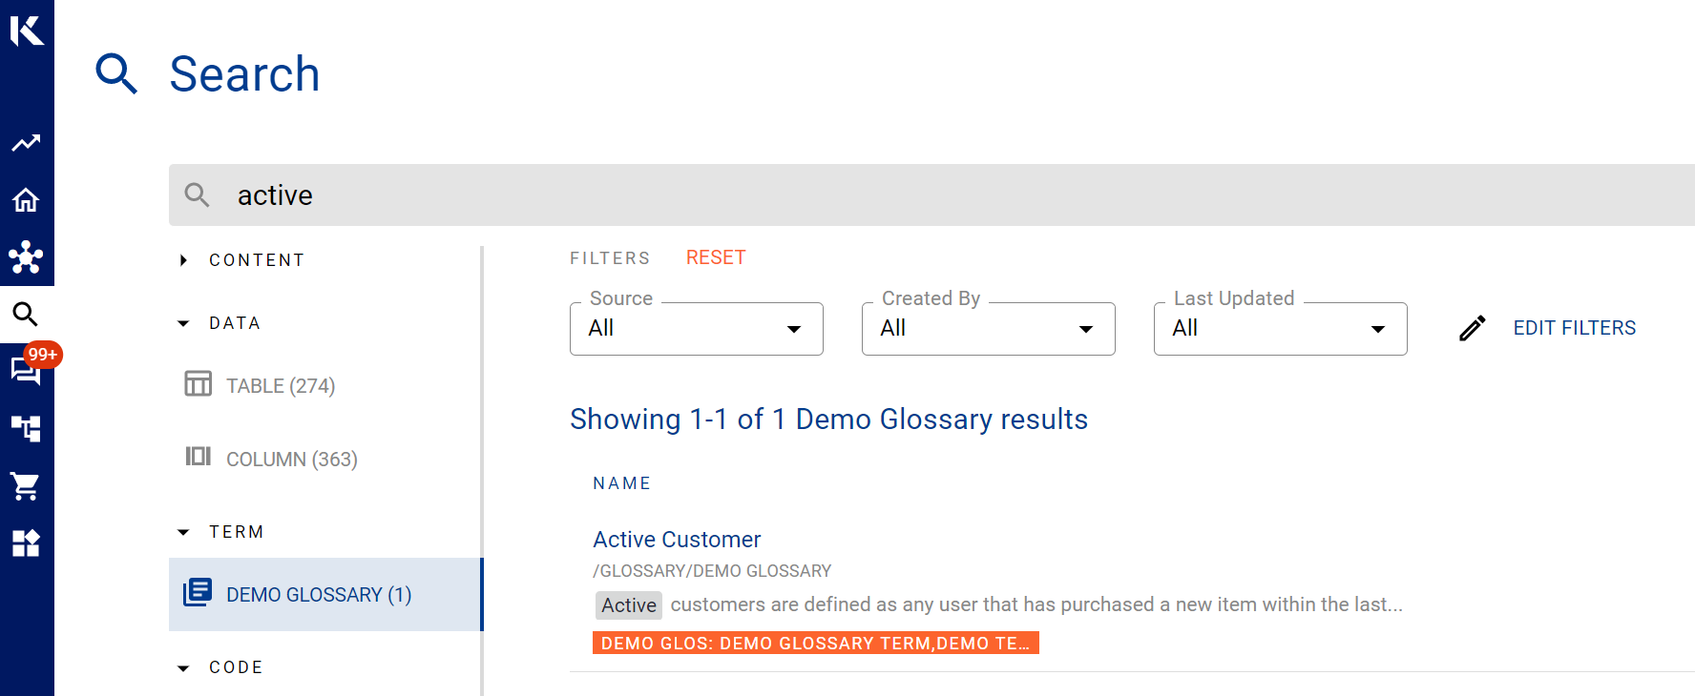Screen dimensions: 1695x696
Task: Open the Active Customer result
Action: tap(677, 540)
